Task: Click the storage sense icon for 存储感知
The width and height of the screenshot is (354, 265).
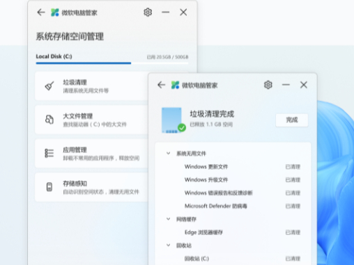Action: (x=49, y=187)
